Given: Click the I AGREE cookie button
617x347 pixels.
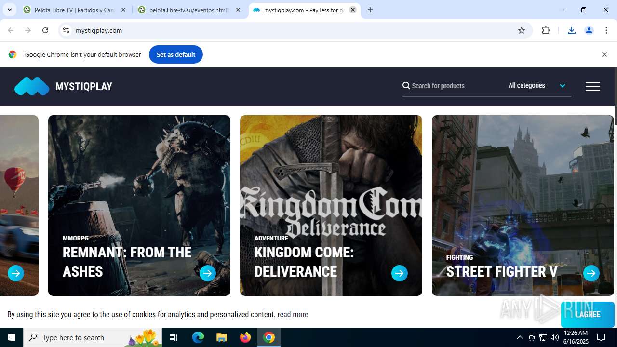Looking at the screenshot, I should point(588,314).
